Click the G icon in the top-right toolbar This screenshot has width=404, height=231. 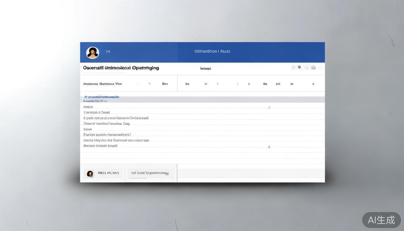coord(299,67)
